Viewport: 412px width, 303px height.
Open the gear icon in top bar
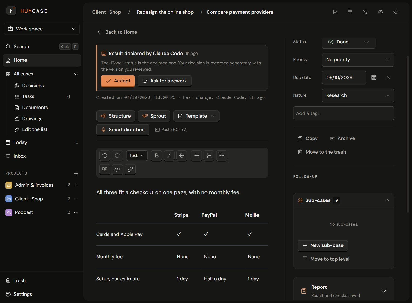380,12
